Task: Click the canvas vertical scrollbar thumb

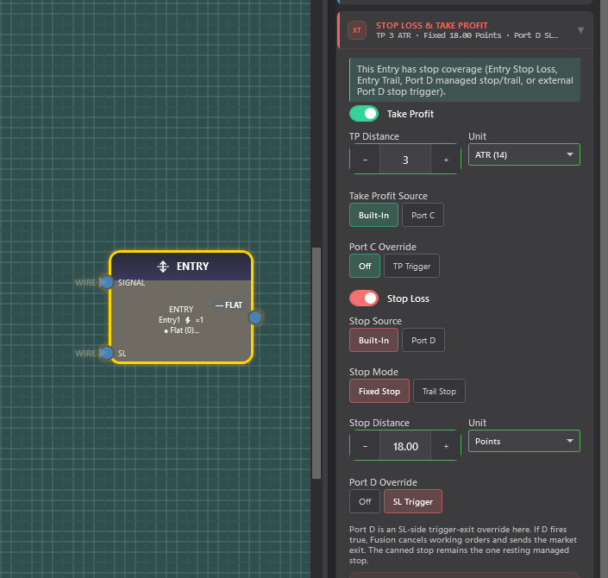Action: click(317, 363)
